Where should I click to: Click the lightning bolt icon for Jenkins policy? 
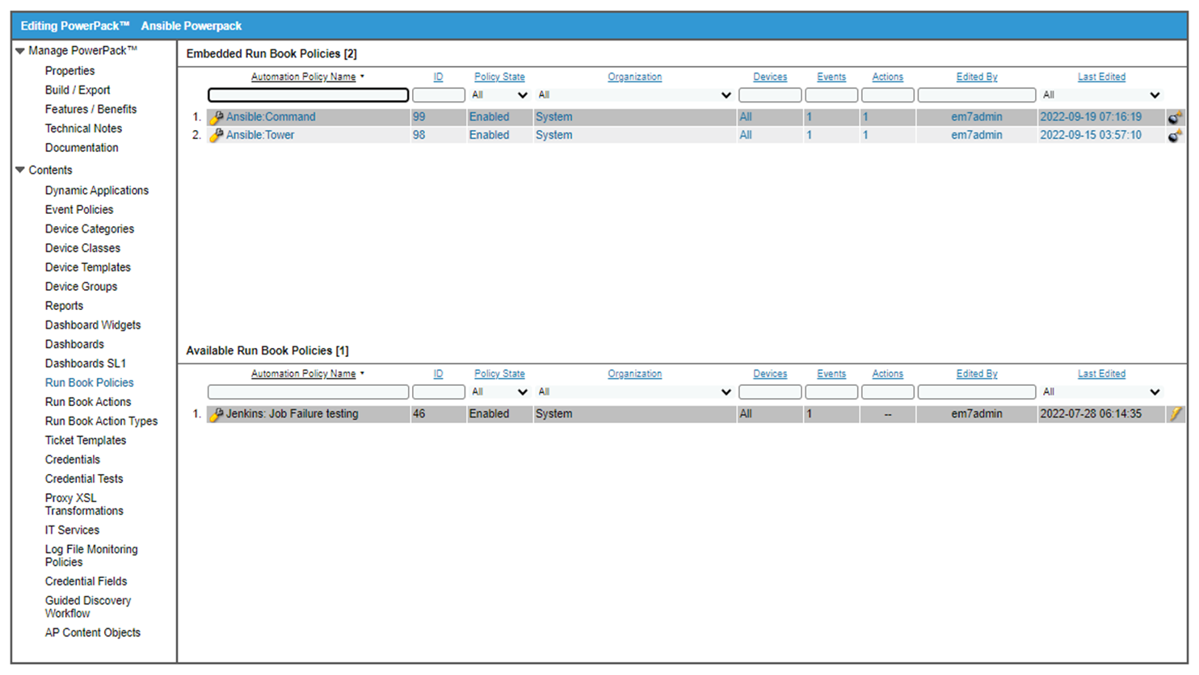[1176, 414]
